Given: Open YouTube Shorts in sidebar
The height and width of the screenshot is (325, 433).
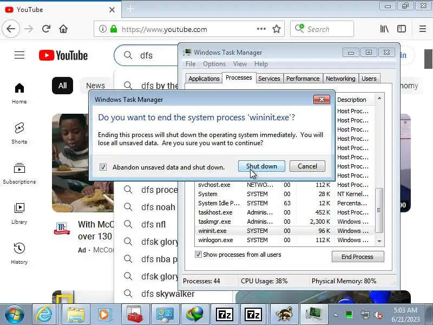Looking at the screenshot, I should point(19,133).
